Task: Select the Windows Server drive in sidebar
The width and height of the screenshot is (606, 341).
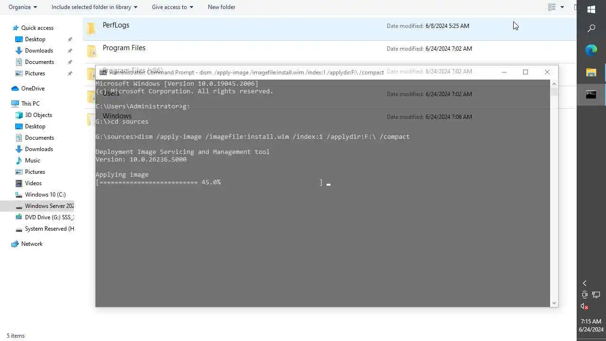Action: tap(49, 206)
